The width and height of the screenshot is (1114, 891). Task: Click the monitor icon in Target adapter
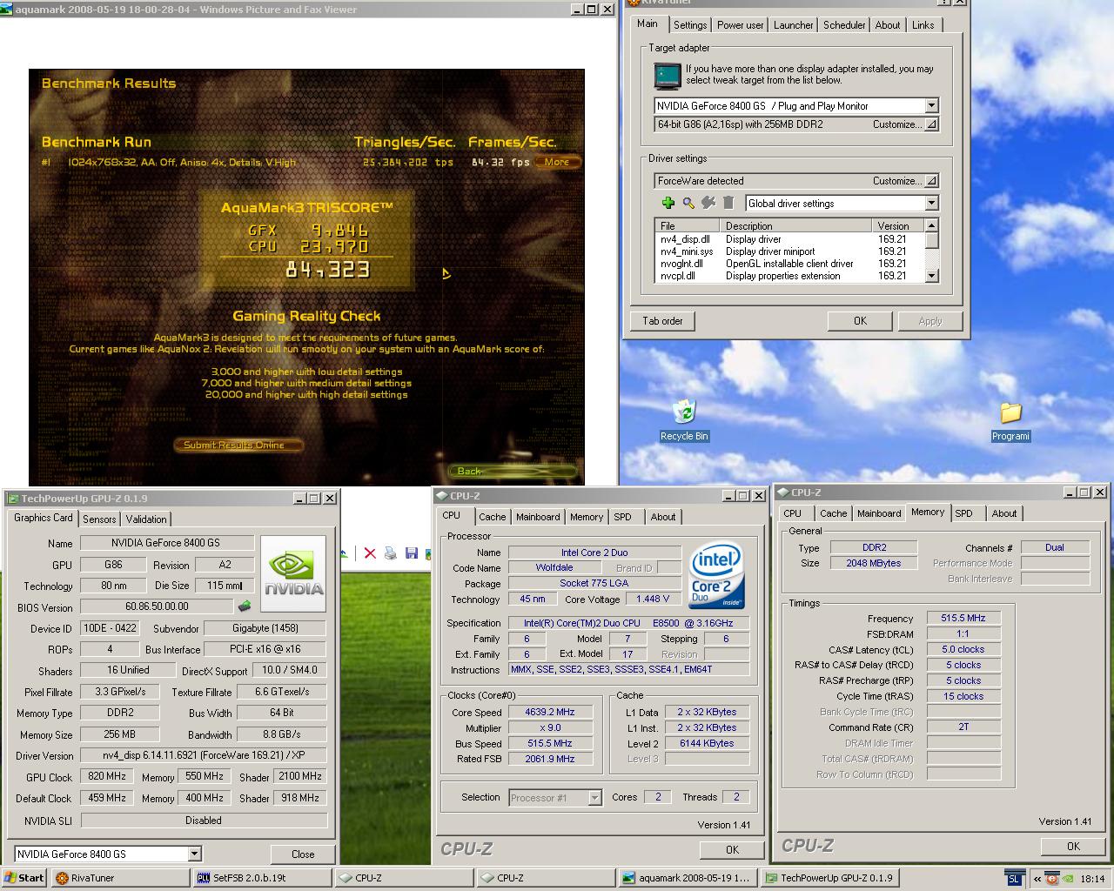[x=667, y=76]
